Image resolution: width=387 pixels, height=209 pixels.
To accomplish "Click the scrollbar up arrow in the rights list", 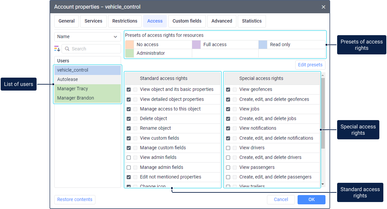I will [x=322, y=75].
